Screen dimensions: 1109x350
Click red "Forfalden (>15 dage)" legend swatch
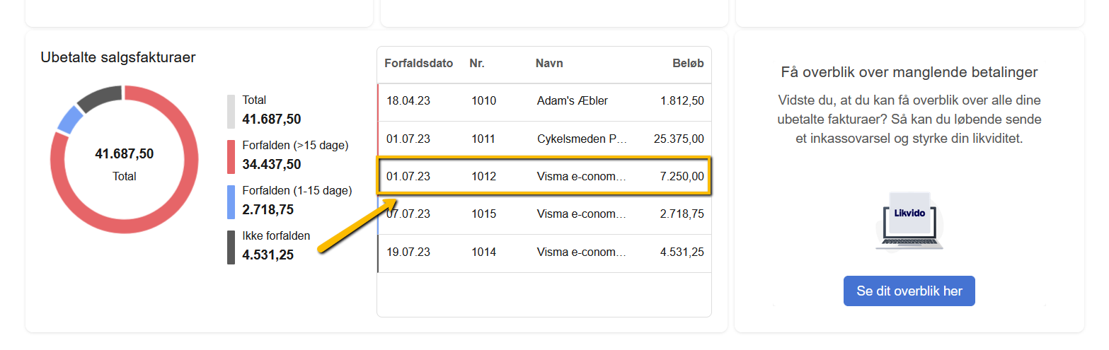[231, 157]
